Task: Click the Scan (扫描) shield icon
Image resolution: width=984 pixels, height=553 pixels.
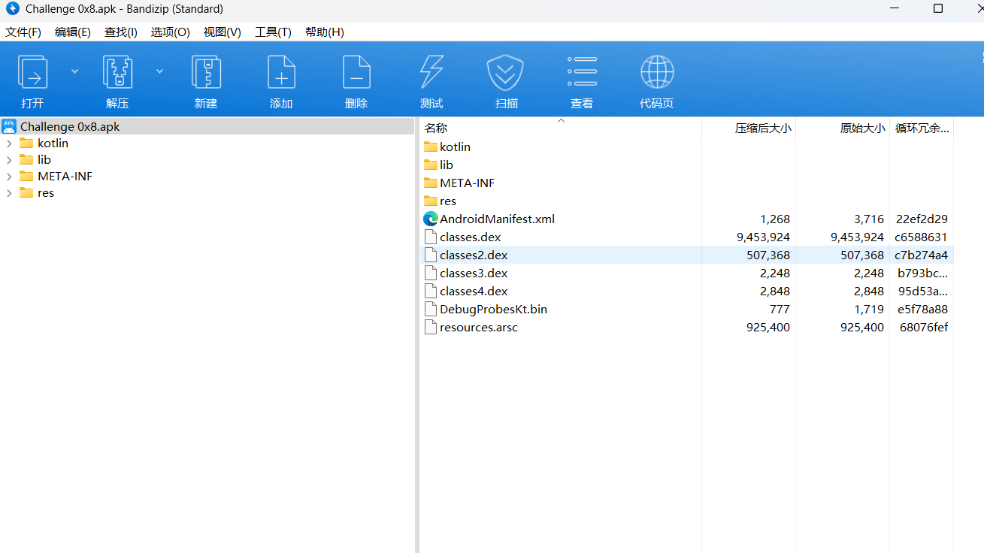Action: [x=506, y=74]
